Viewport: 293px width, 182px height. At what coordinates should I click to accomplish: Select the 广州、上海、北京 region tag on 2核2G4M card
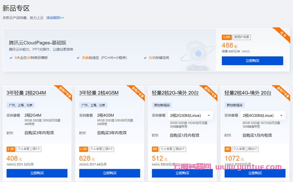pyautogui.click(x=21, y=105)
